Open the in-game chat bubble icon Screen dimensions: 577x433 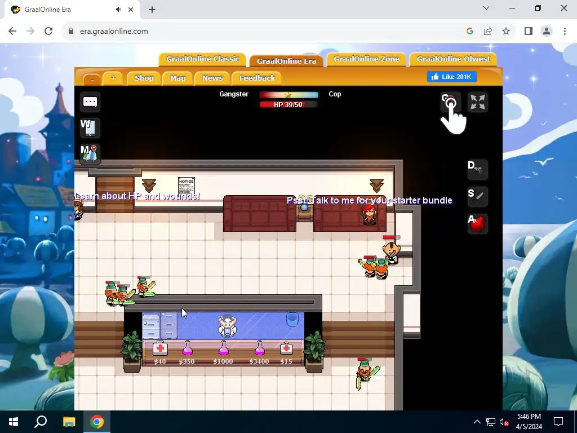(90, 102)
